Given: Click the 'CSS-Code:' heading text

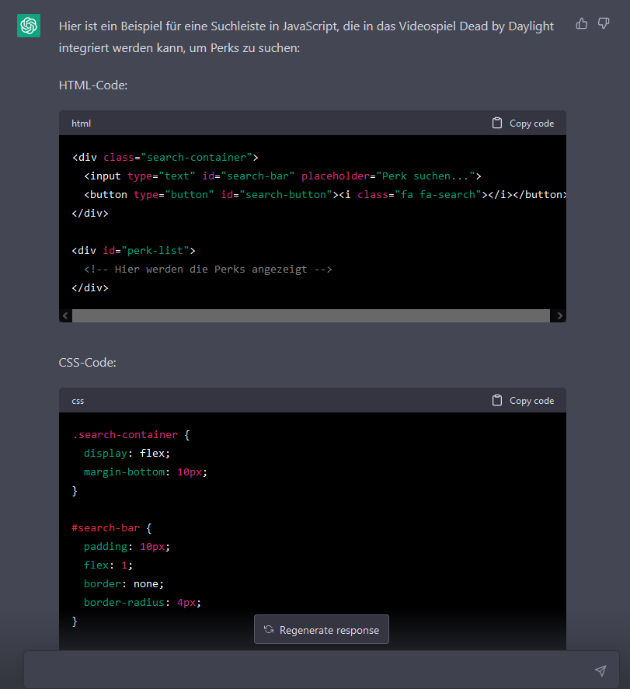Looking at the screenshot, I should [88, 363].
